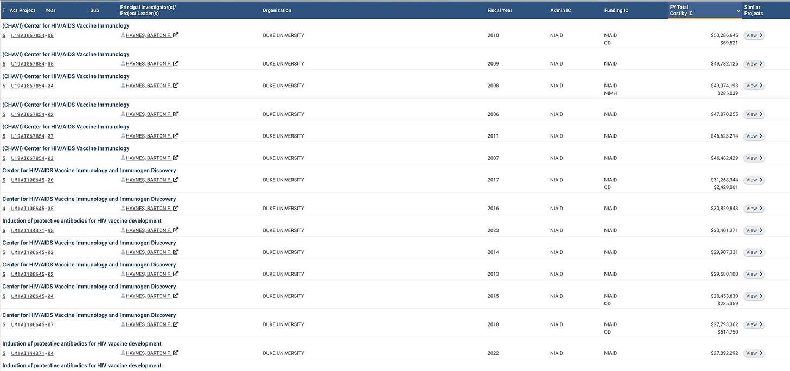This screenshot has width=790, height=371.
Task: Click person icon beside fiscal year 2023 investigator
Action: 123,230
